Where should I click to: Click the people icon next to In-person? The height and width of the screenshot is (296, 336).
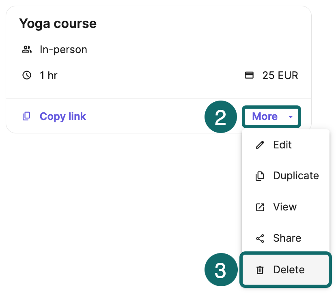click(x=27, y=50)
